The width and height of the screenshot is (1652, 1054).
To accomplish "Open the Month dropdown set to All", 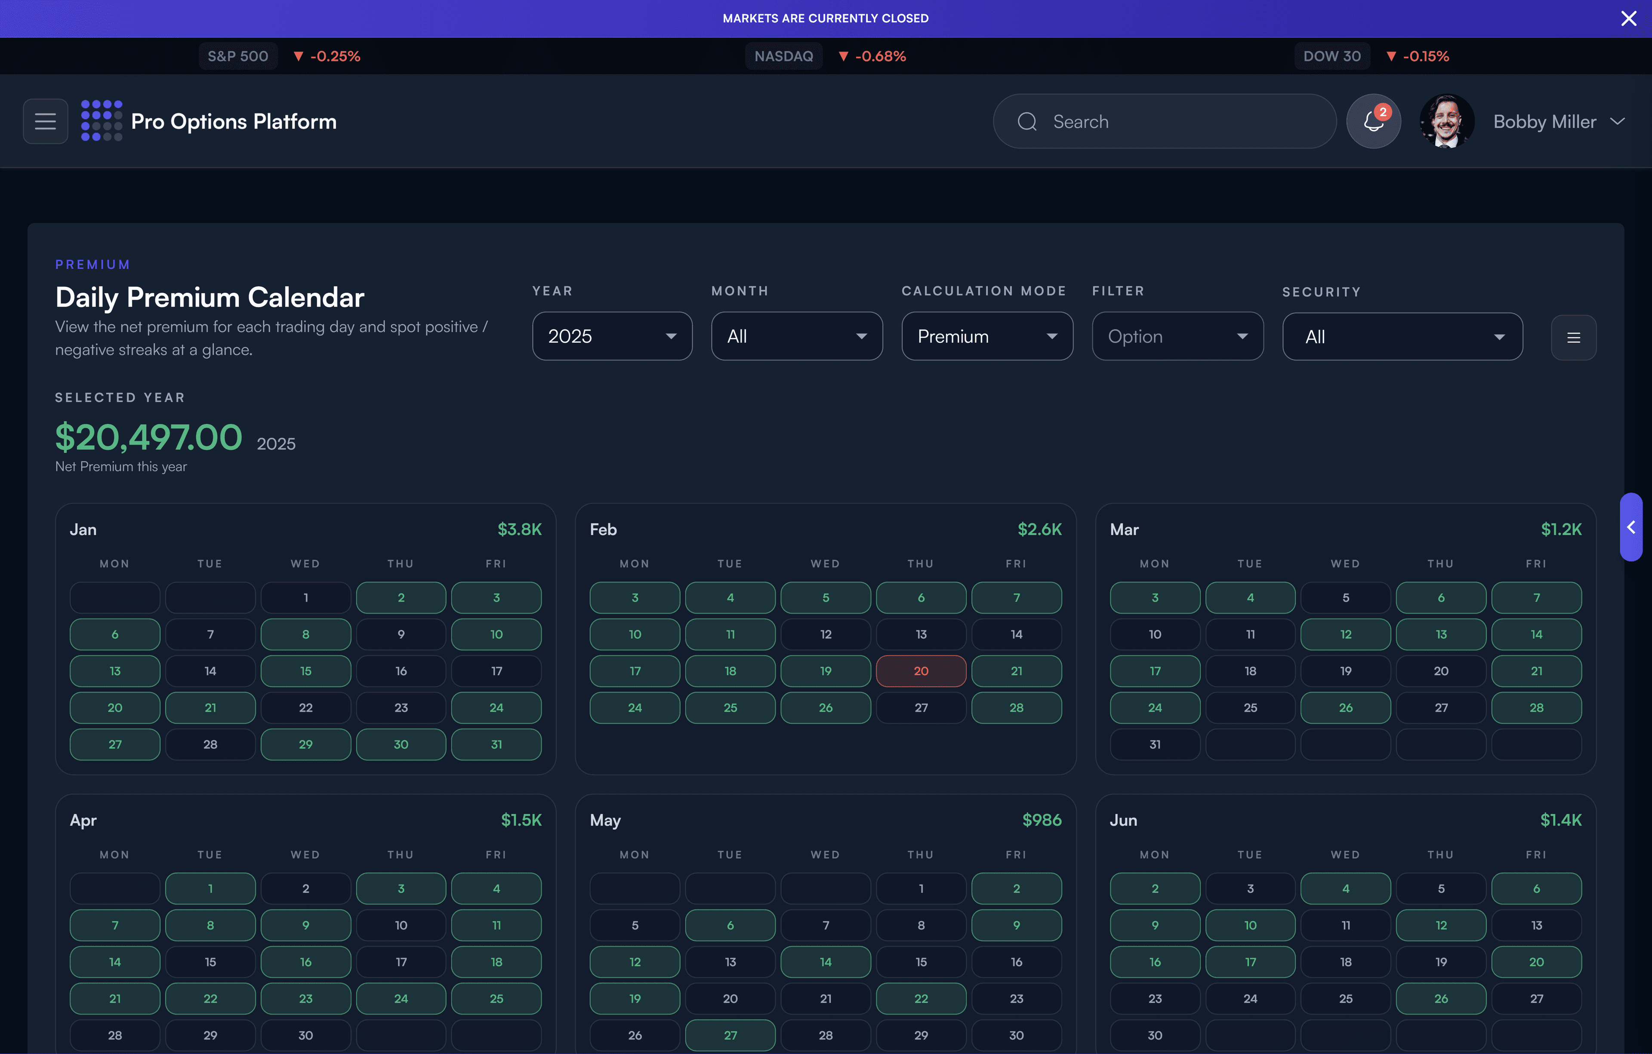I will pyautogui.click(x=796, y=336).
